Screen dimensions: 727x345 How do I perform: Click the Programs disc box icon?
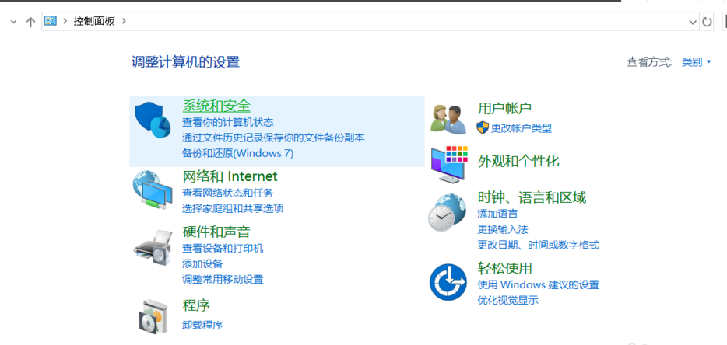[x=153, y=315]
